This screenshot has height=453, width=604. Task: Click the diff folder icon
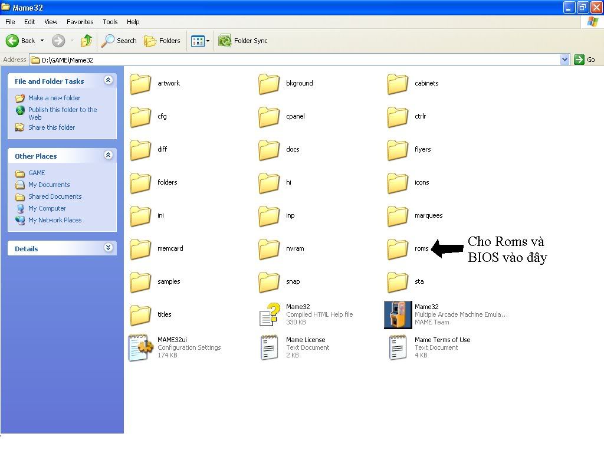140,150
